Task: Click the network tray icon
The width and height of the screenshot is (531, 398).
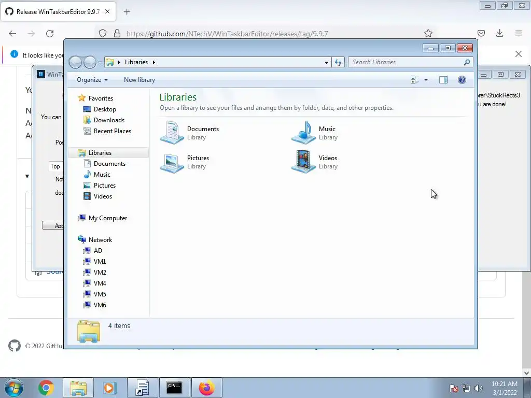Action: tap(466, 388)
